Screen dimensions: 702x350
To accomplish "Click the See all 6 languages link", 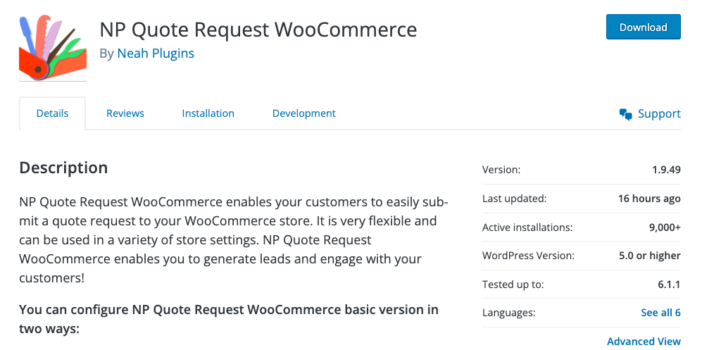I will tap(661, 313).
